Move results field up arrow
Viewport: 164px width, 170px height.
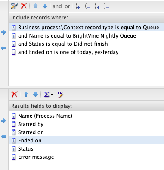click(x=26, y=94)
